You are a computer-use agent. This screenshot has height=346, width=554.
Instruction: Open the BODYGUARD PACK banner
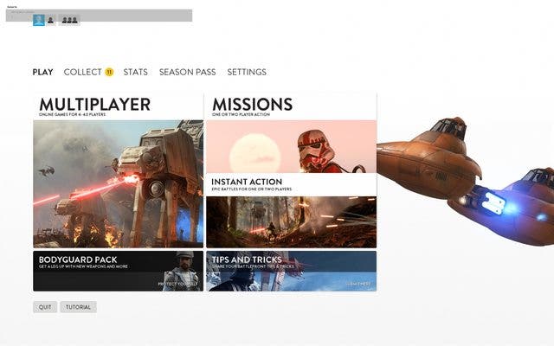pyautogui.click(x=118, y=271)
